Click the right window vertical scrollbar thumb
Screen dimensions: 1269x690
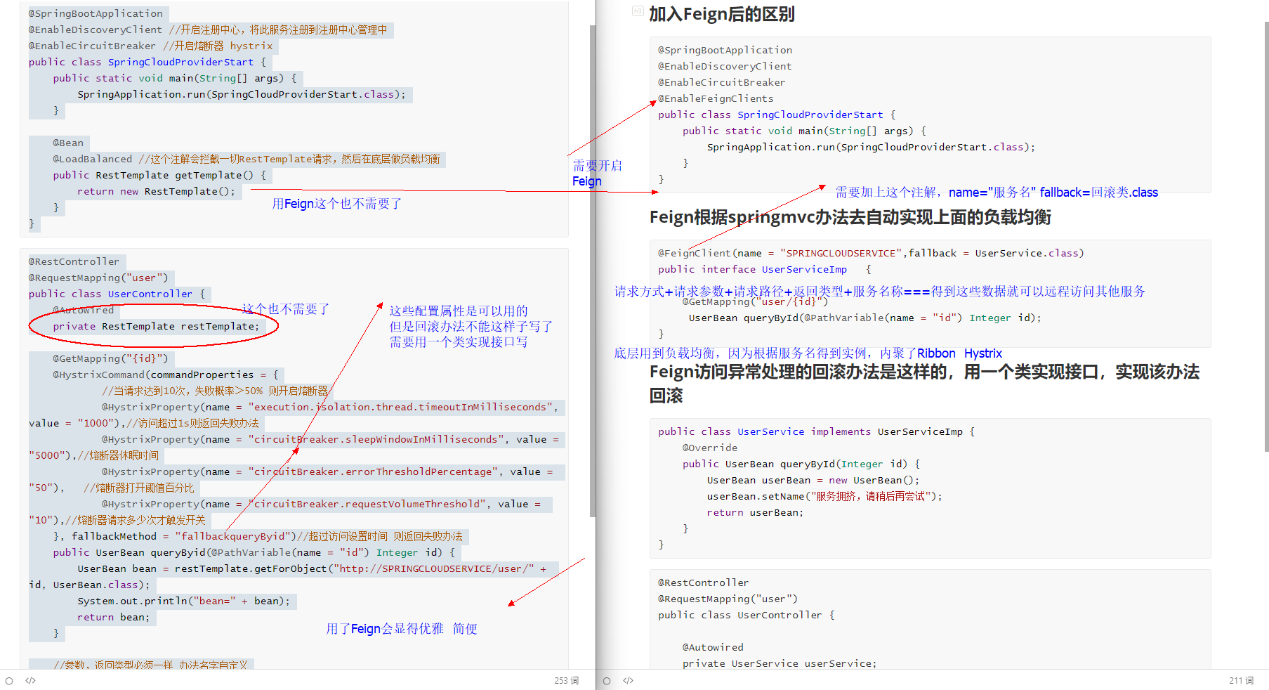[1266, 236]
